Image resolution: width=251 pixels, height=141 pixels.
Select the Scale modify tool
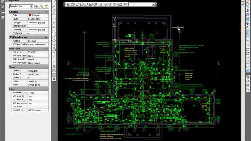[x=248, y=32]
